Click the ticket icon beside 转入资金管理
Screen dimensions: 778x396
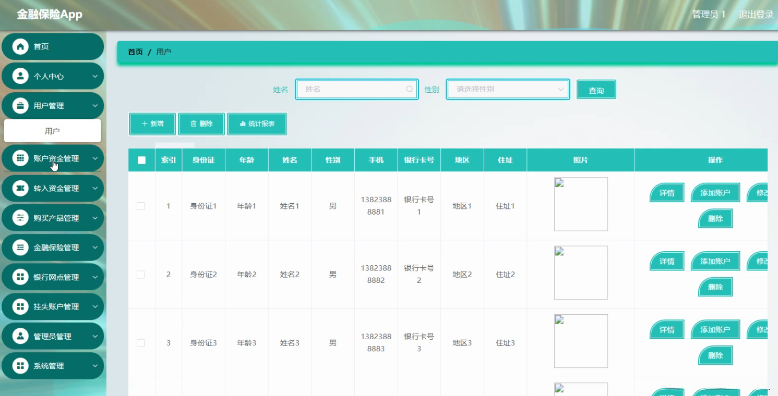20,188
